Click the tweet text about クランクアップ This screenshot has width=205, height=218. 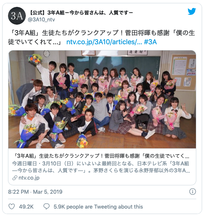click(102, 37)
